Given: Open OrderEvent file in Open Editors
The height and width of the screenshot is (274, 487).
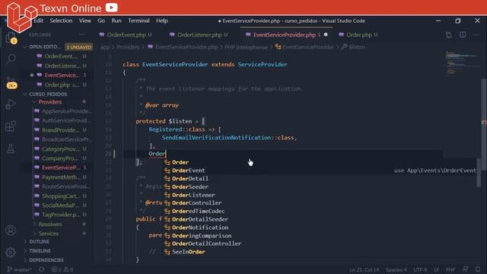Looking at the screenshot, I should click(61, 56).
